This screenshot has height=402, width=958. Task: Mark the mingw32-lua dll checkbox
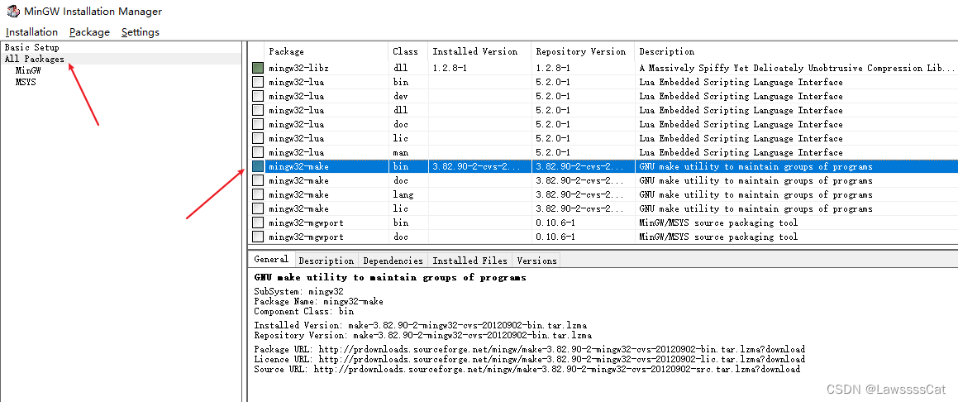pos(258,110)
